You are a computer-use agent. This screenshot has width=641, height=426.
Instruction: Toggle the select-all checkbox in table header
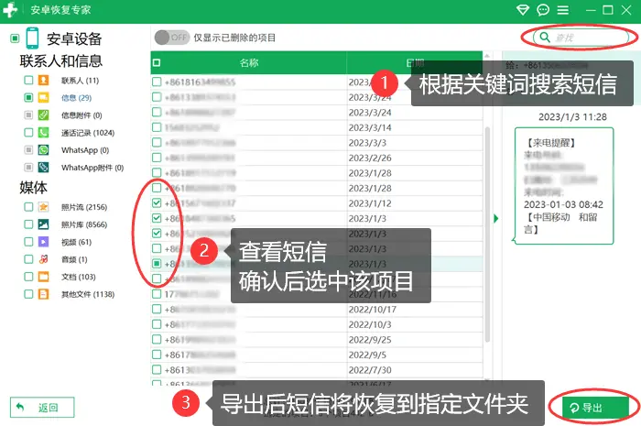click(157, 62)
